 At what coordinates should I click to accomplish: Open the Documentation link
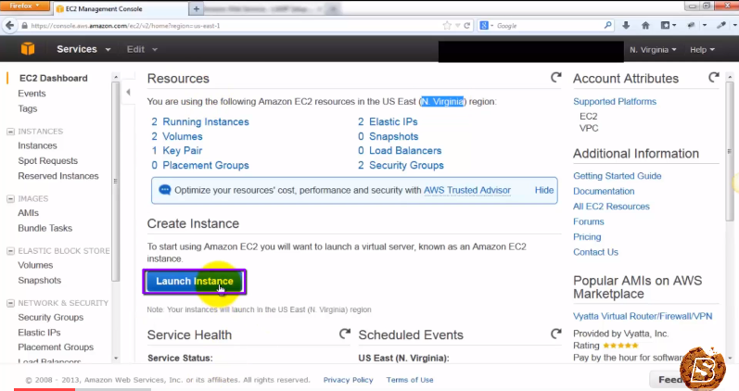[604, 191]
